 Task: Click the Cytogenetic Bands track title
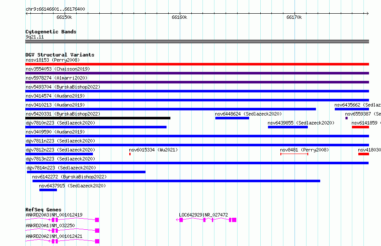(x=51, y=32)
